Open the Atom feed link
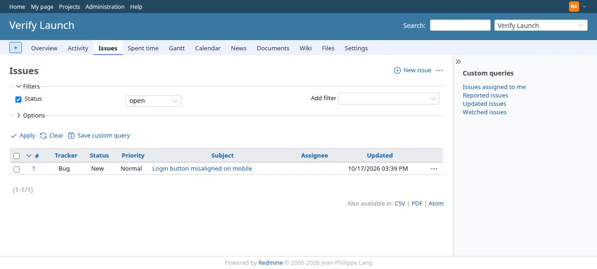This screenshot has height=269, width=597. [436, 204]
